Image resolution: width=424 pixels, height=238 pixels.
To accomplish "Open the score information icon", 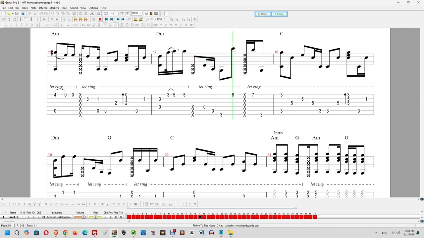I will click(23, 14).
